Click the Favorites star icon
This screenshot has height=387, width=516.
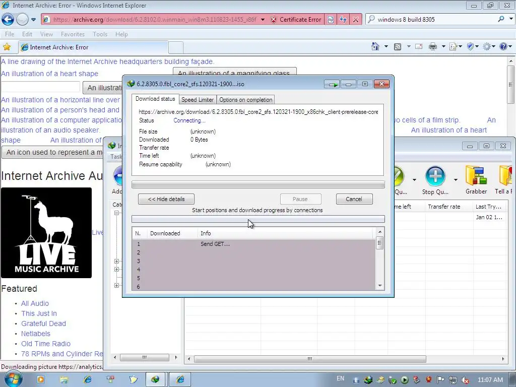(7, 47)
